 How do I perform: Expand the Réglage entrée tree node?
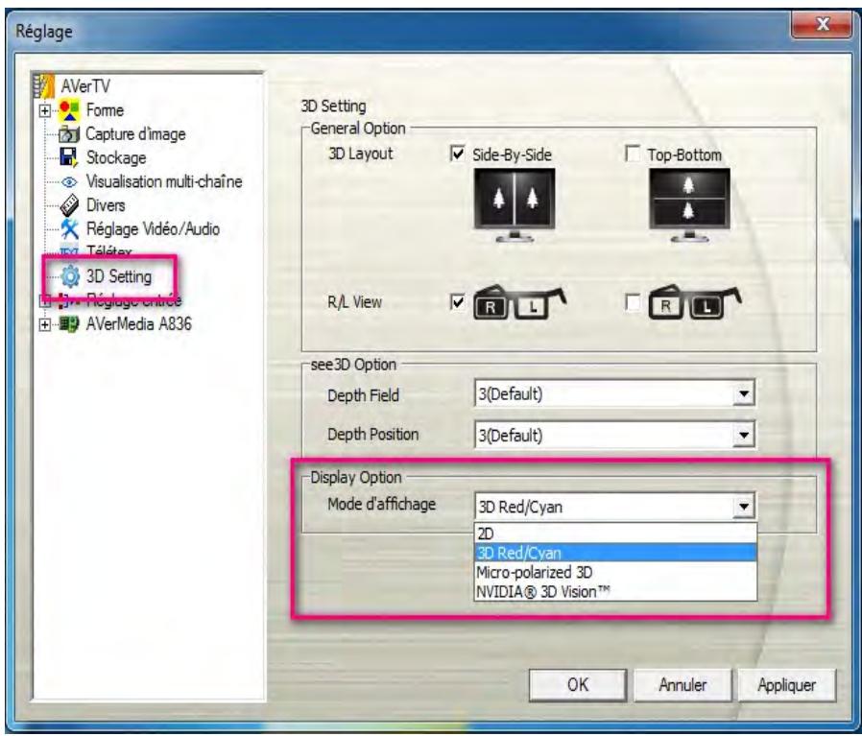tap(44, 300)
